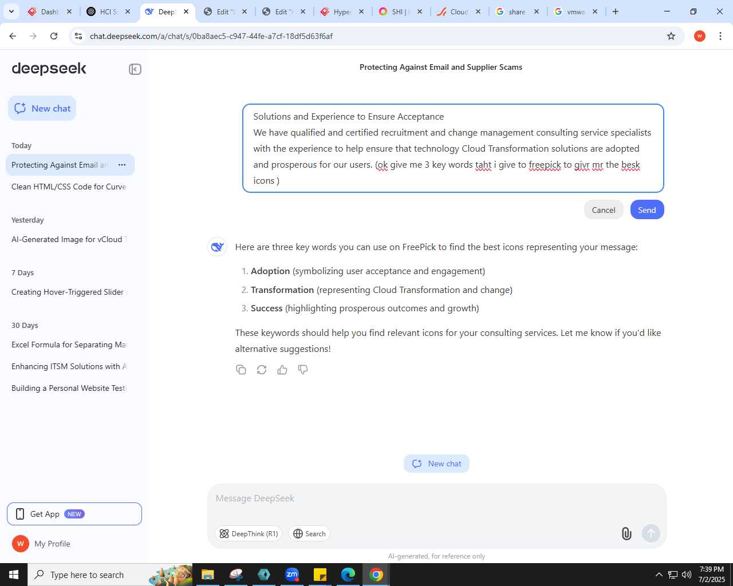Image resolution: width=733 pixels, height=586 pixels.
Task: Open Enhancing ITSM Solutions chat
Action: [69, 366]
